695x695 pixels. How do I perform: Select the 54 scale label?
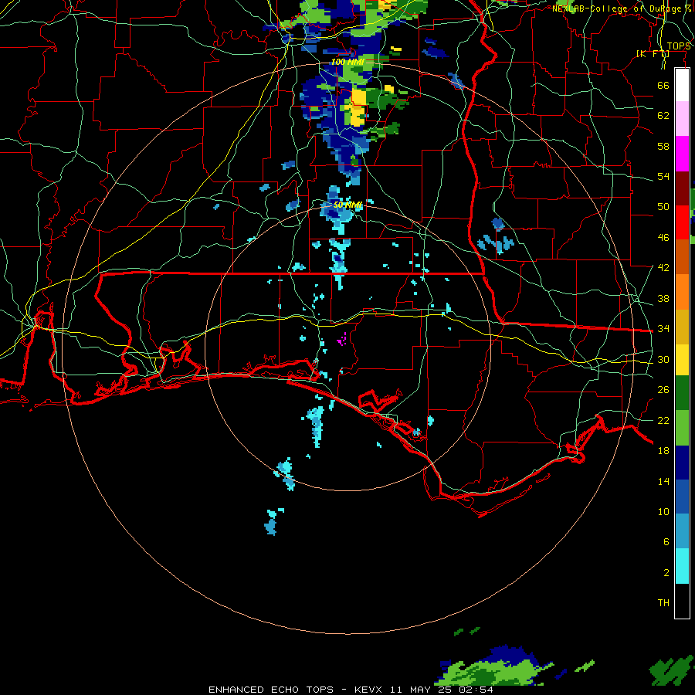[663, 176]
